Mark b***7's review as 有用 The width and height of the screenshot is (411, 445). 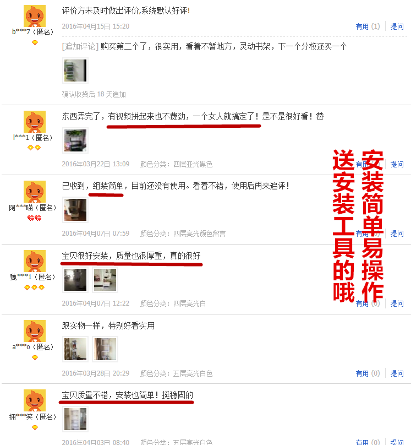[x=368, y=26]
